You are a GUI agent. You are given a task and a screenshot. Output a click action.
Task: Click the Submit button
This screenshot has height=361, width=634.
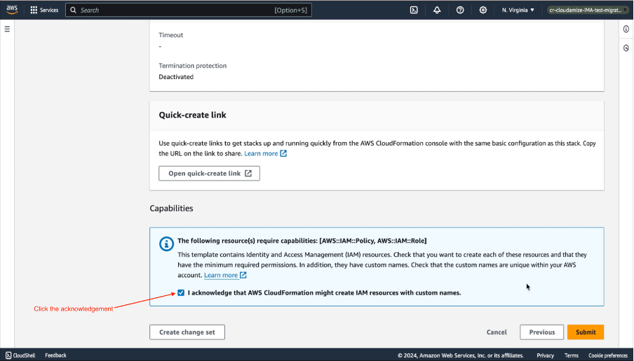pos(585,332)
